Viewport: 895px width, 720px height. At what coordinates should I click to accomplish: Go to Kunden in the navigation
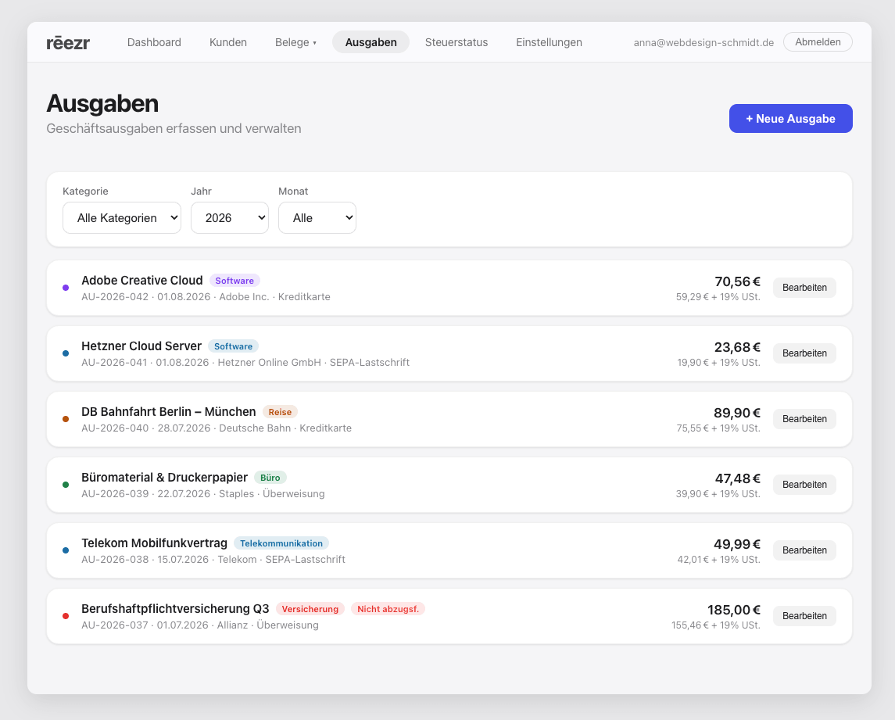[227, 42]
